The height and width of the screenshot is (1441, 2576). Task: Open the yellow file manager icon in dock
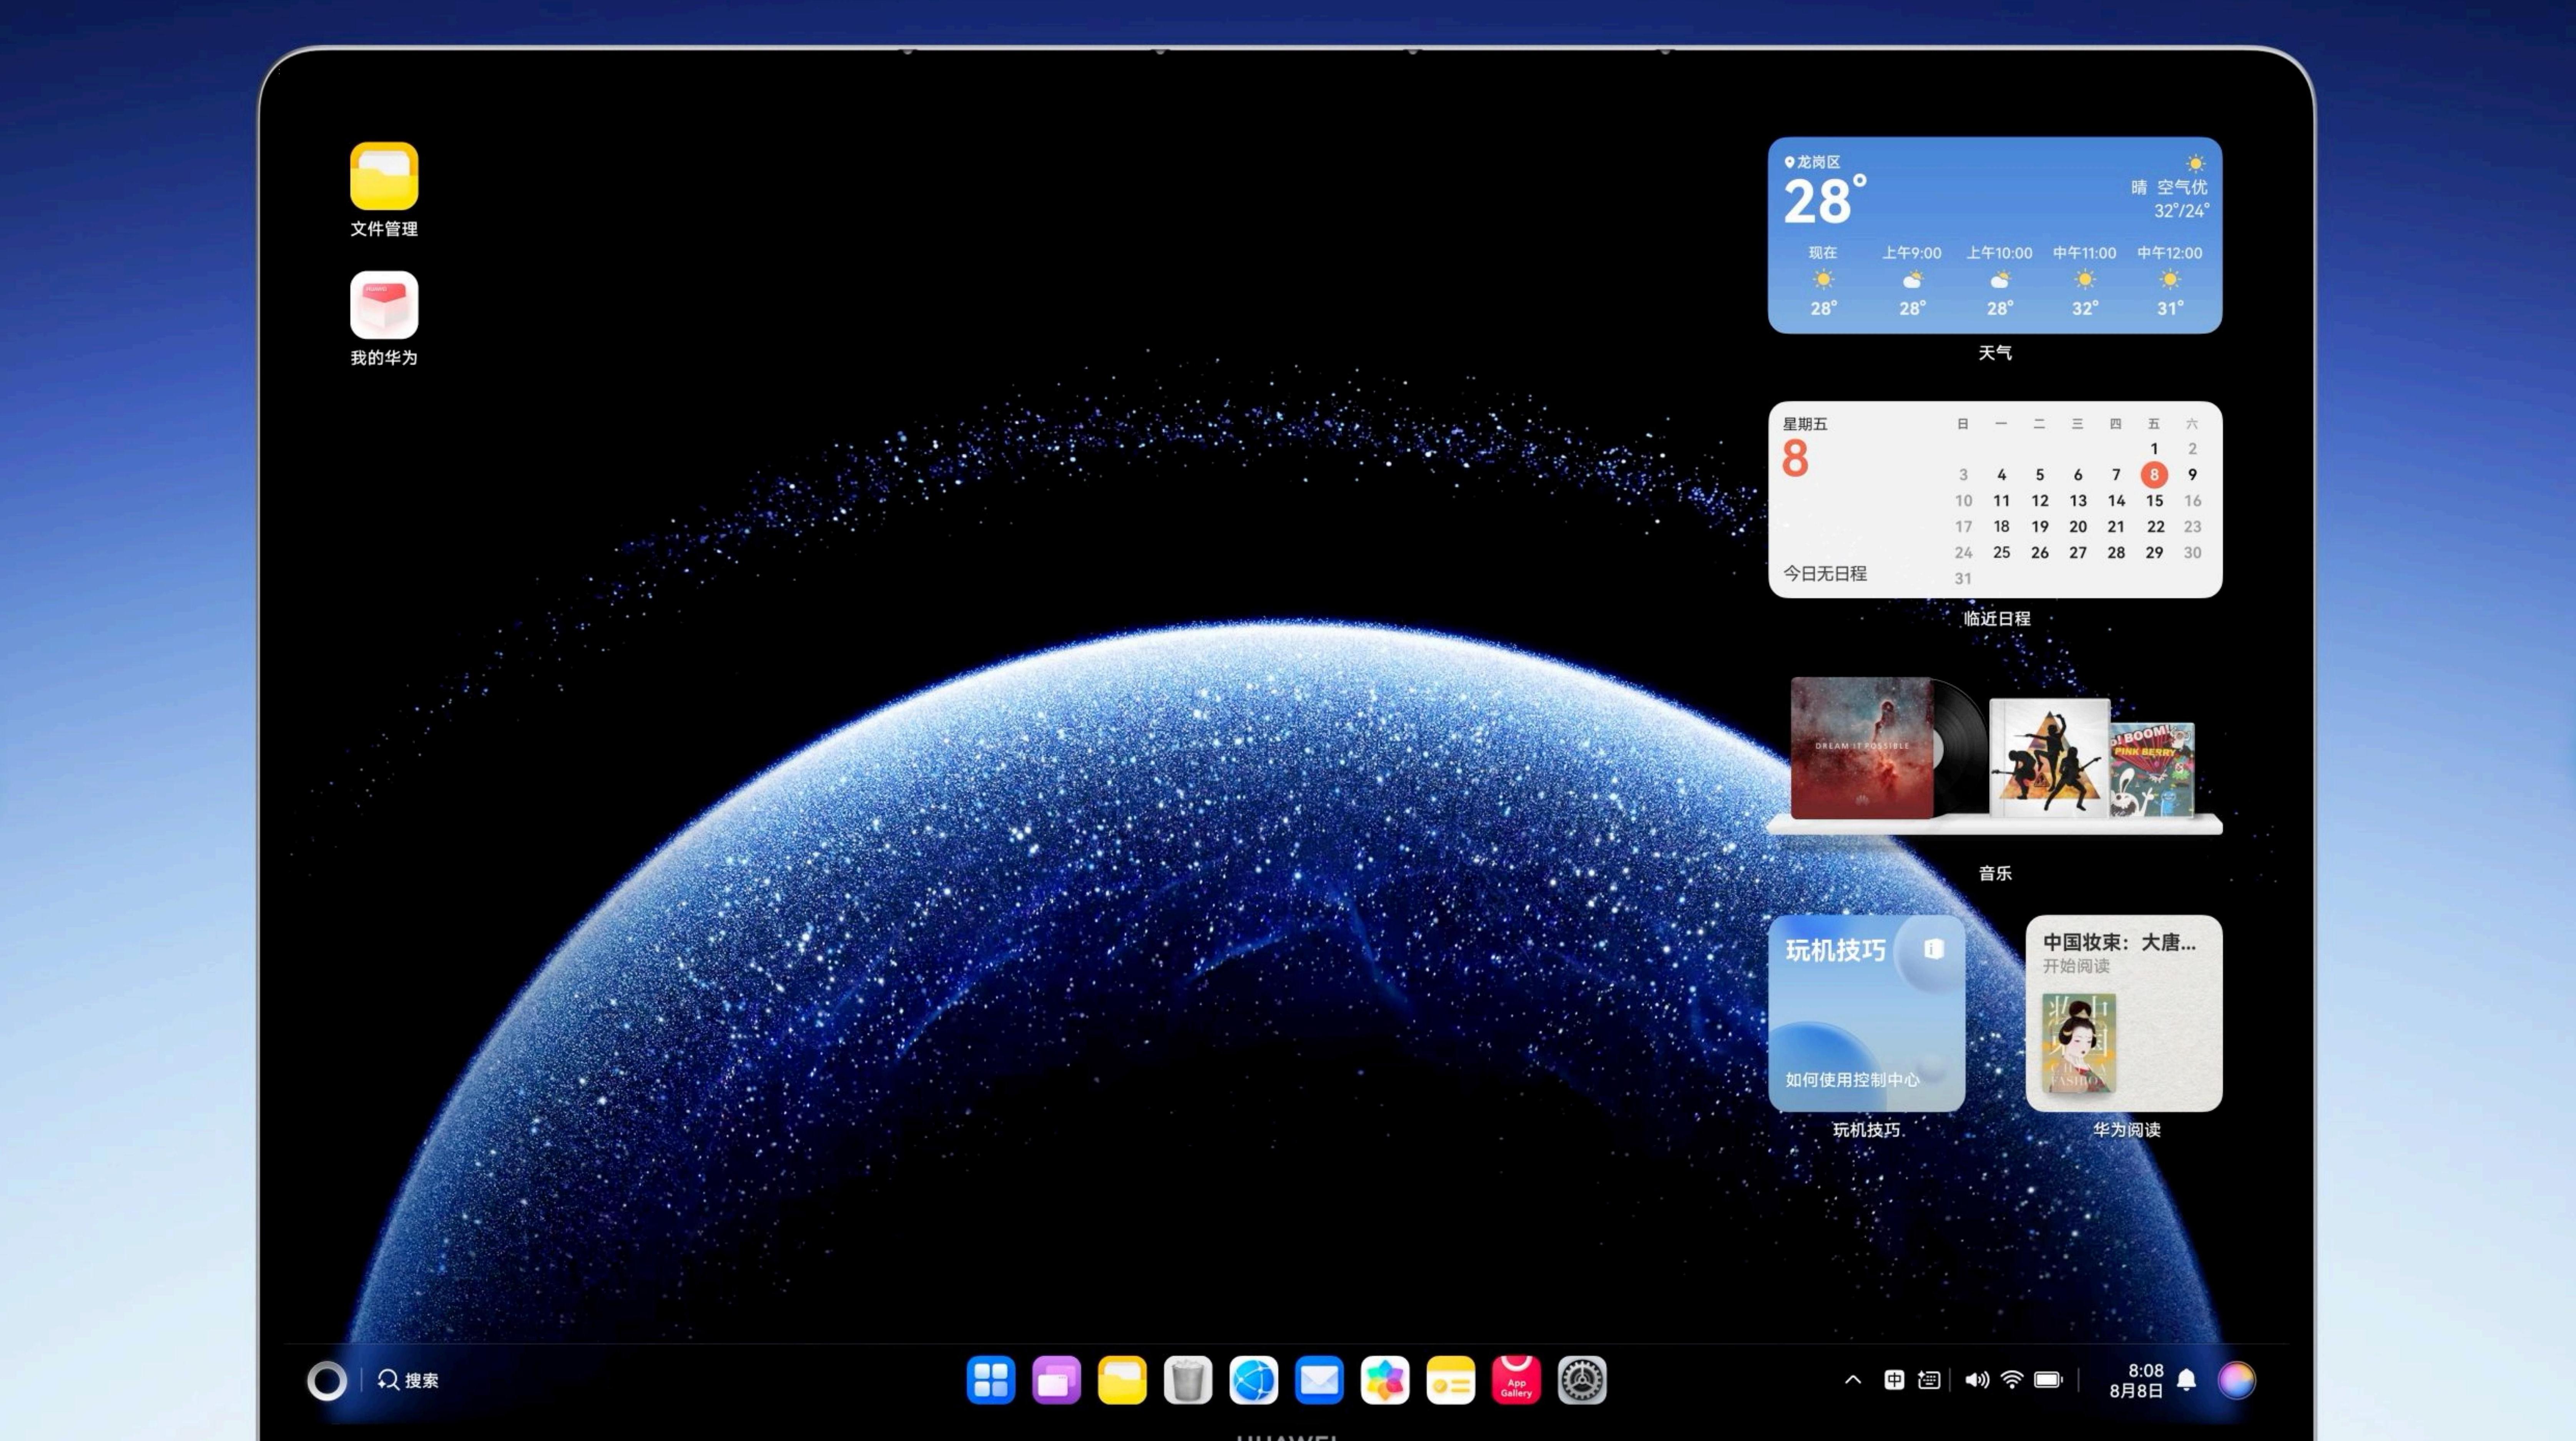[x=1122, y=1380]
